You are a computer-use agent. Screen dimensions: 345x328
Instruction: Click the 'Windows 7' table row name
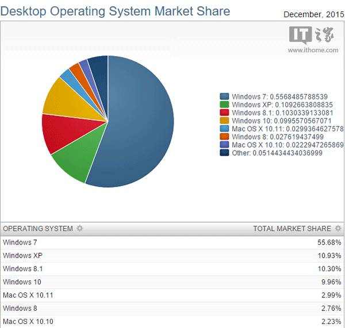click(20, 242)
